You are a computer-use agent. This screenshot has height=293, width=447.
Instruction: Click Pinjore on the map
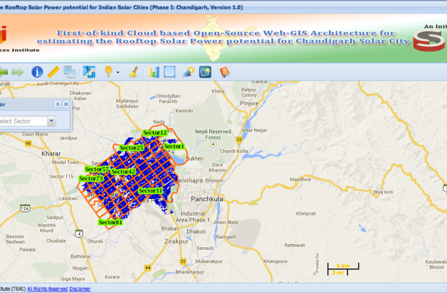tap(249, 104)
